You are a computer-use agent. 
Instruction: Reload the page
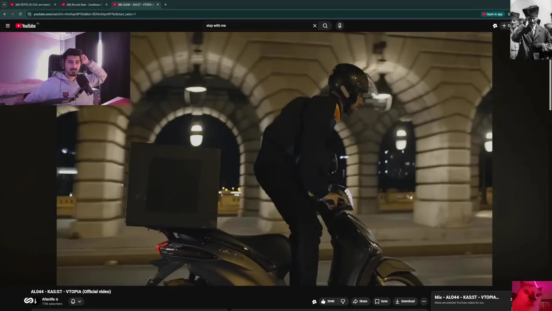pyautogui.click(x=20, y=14)
